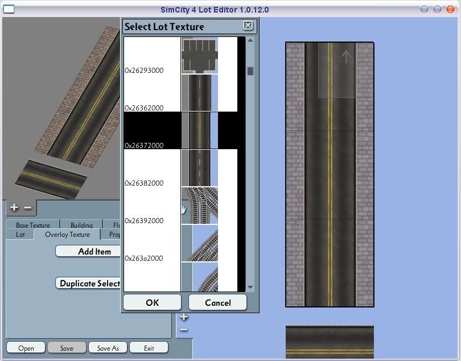Click Save As button
The width and height of the screenshot is (461, 361).
pyautogui.click(x=108, y=348)
